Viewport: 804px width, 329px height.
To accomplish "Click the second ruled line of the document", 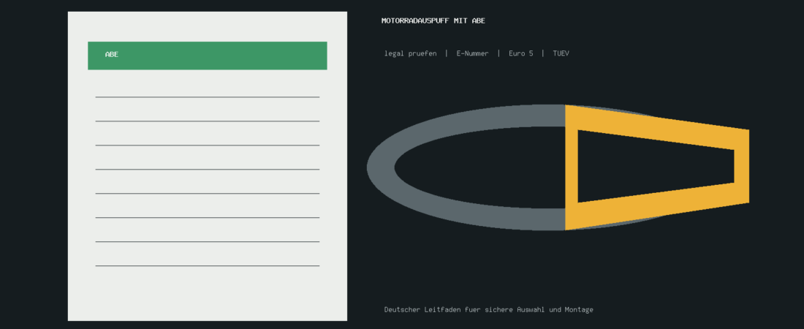I will pyautogui.click(x=207, y=121).
